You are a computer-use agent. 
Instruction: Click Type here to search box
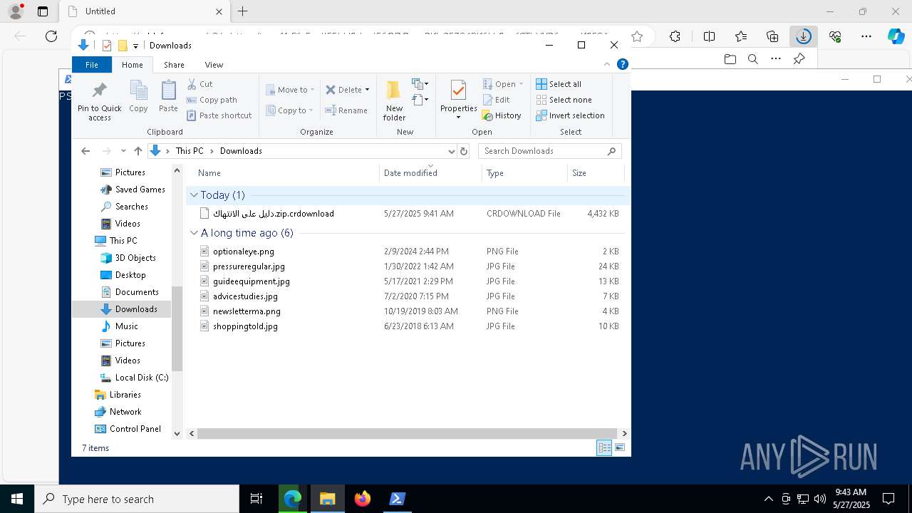point(137,499)
